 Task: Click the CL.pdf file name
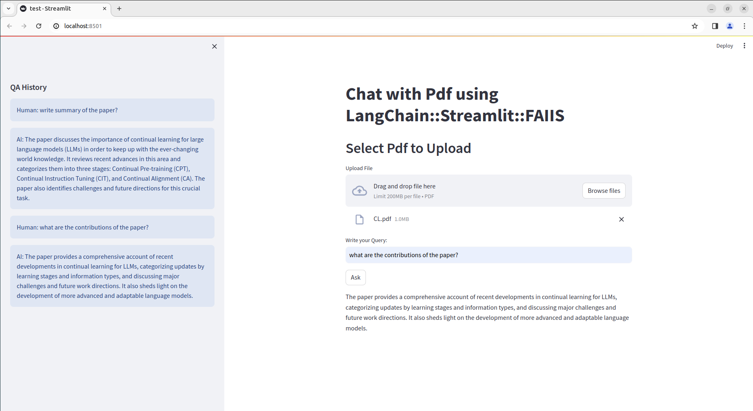coord(382,219)
